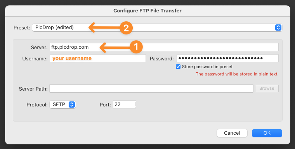Toggle the Store password in preset checkbox
Viewport: 295px width, 149px height.
[178, 67]
